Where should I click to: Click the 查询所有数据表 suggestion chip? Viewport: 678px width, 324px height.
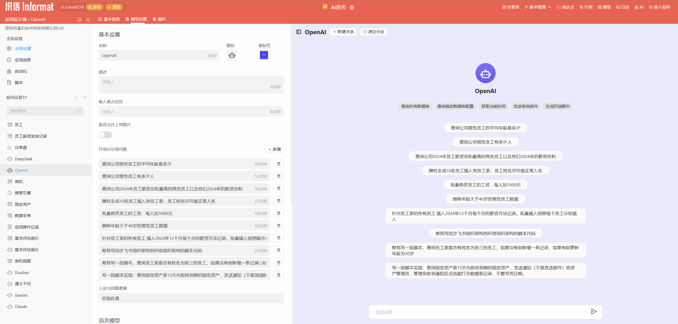(415, 106)
